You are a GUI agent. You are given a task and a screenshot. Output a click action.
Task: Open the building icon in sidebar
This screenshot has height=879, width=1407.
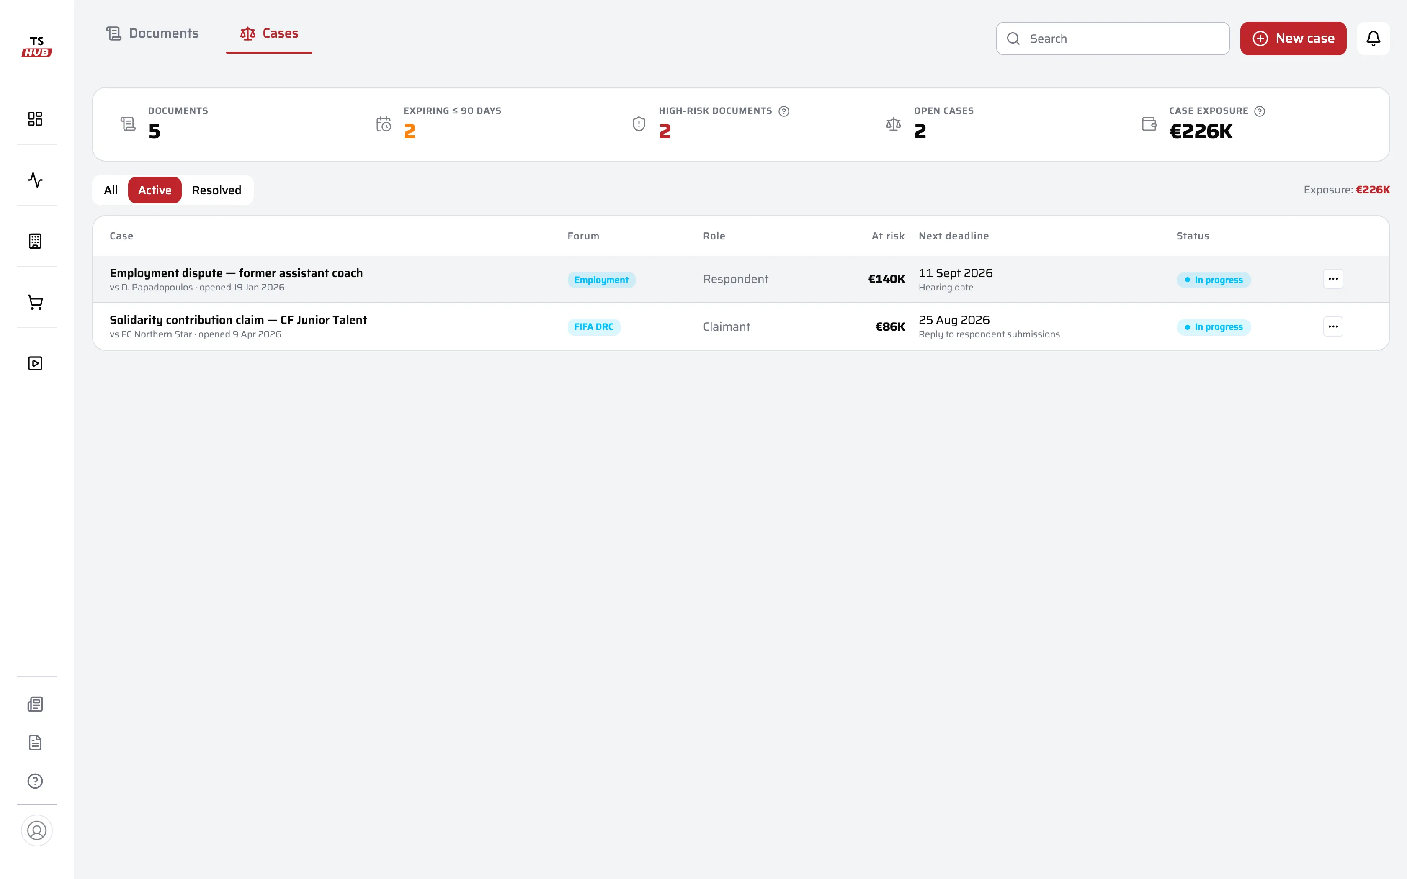click(x=36, y=241)
